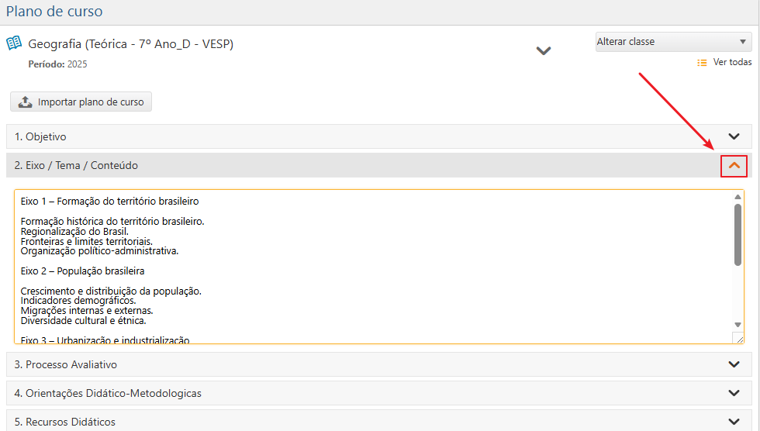Click the open book course icon
This screenshot has width=760, height=431.
[14, 43]
